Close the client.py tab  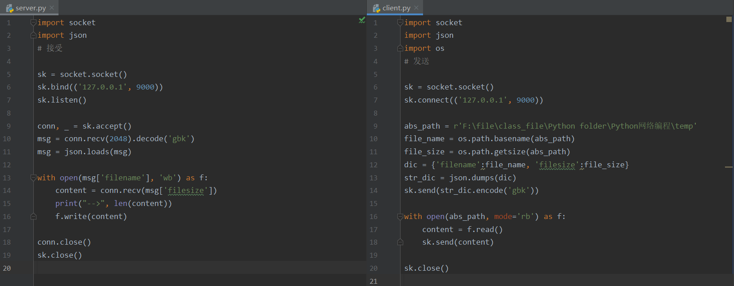pyautogui.click(x=416, y=8)
